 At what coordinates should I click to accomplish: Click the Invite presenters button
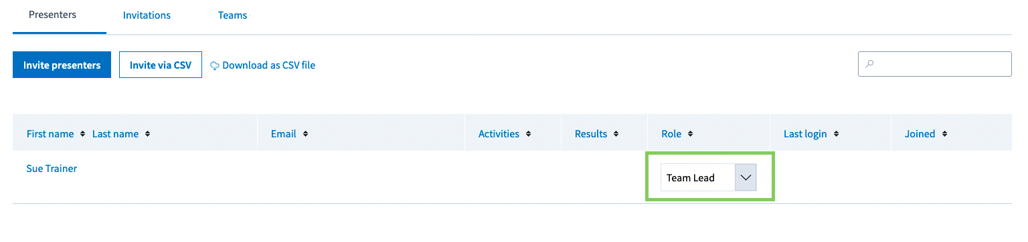point(62,65)
